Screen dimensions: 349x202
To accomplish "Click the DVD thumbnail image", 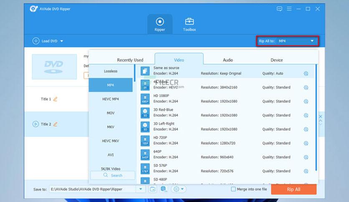I will [54, 67].
